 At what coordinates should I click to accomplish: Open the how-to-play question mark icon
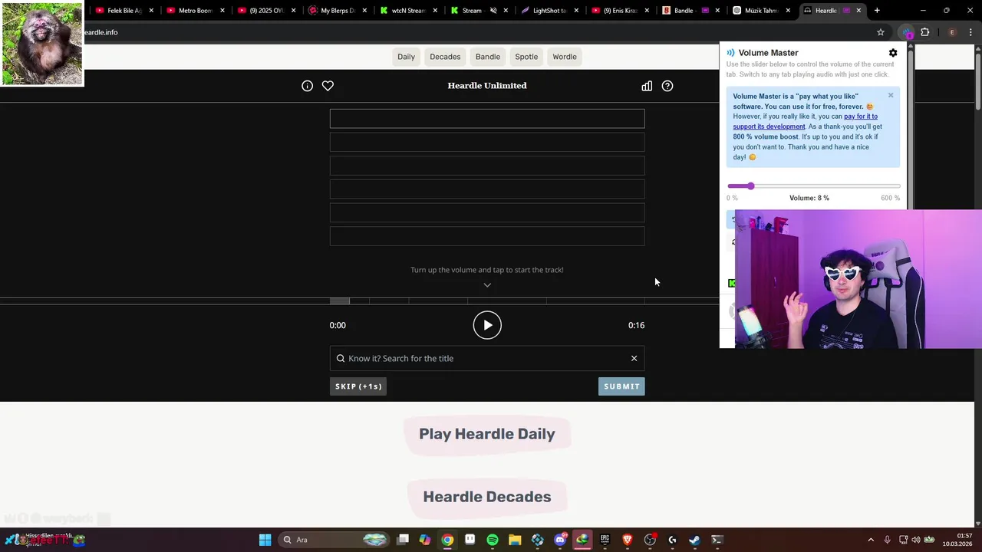[x=667, y=86]
